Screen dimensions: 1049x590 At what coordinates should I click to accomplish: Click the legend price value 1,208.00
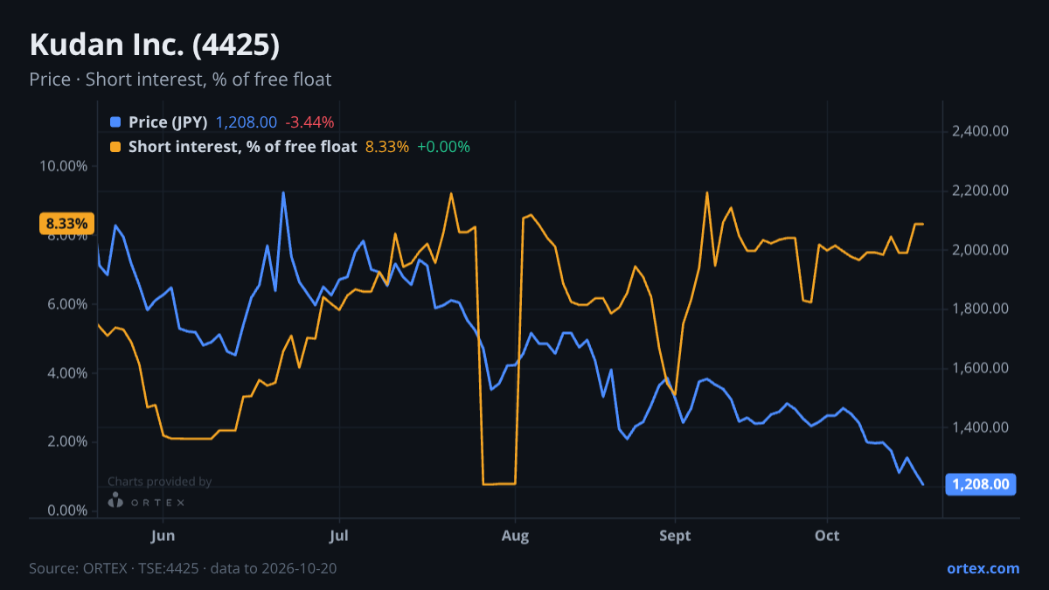pyautogui.click(x=247, y=122)
